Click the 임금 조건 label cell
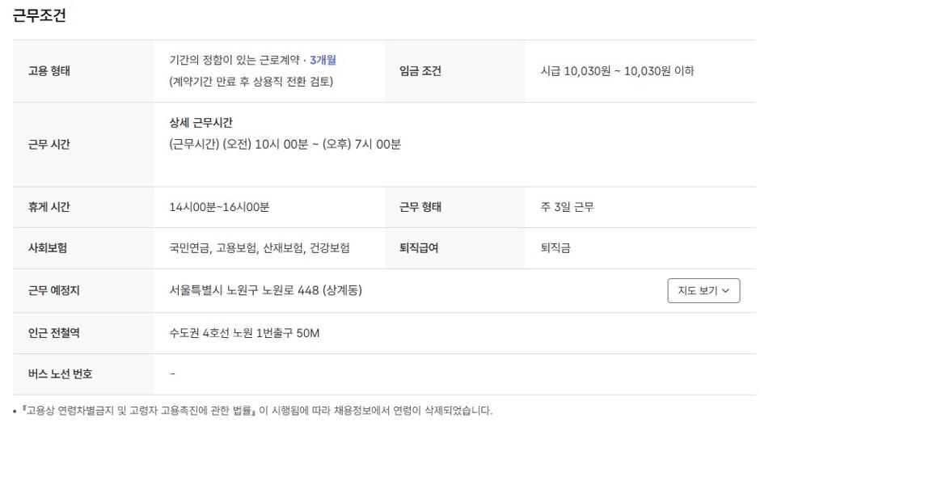The image size is (946, 477). pos(420,71)
